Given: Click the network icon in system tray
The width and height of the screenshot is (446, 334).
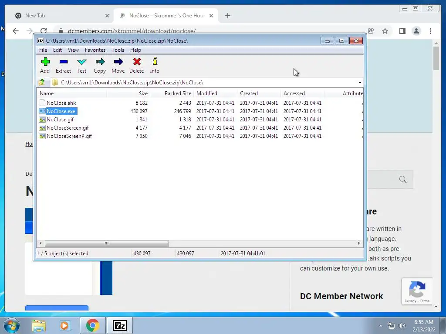Looking at the screenshot, I should pyautogui.click(x=392, y=326).
